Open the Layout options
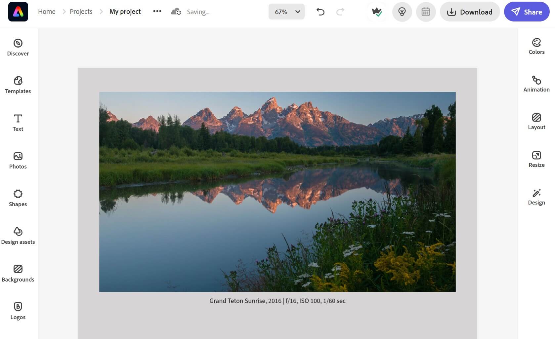Image resolution: width=555 pixels, height=339 pixels. (x=536, y=122)
